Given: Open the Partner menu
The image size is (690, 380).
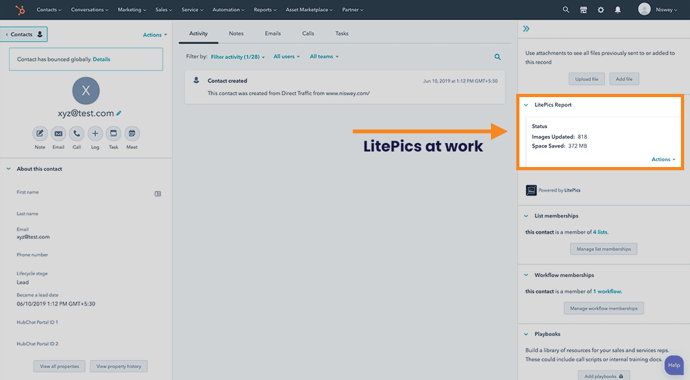Looking at the screenshot, I should (x=353, y=10).
